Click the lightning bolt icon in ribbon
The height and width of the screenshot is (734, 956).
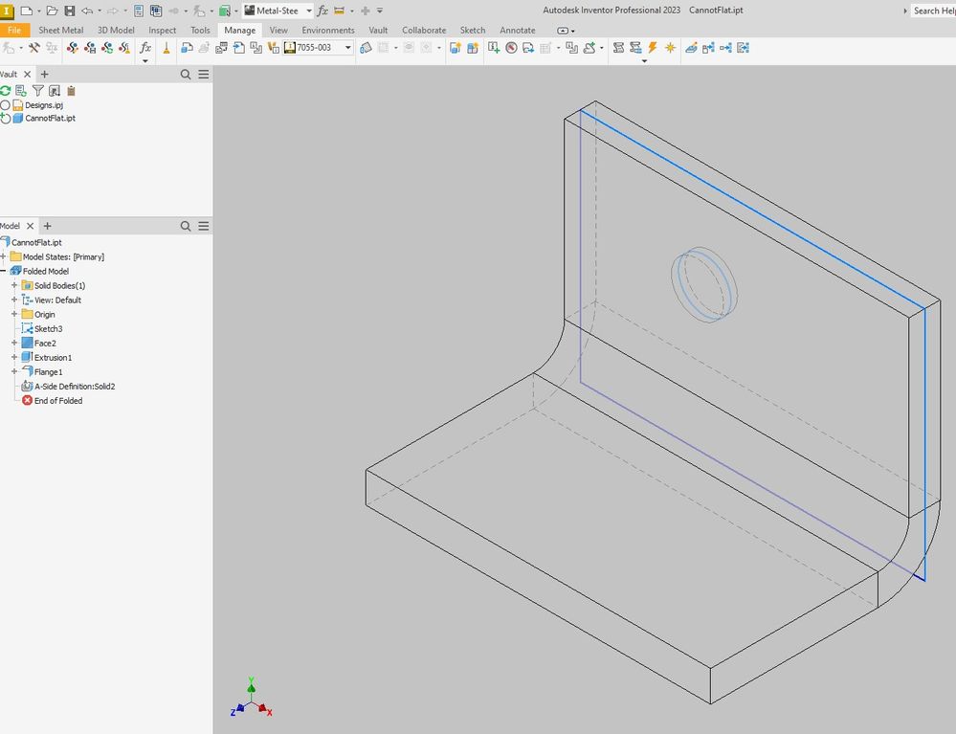tap(653, 48)
